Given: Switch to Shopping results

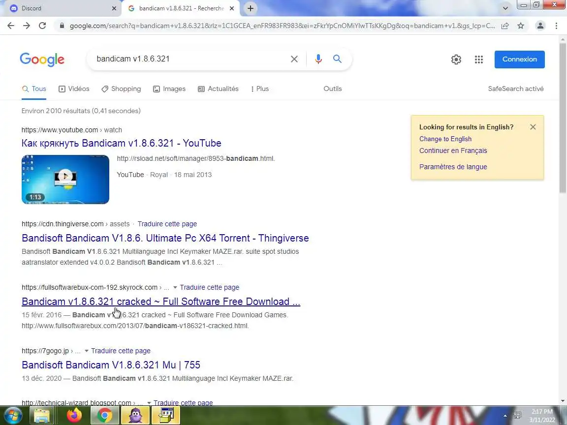Looking at the screenshot, I should pos(121,89).
